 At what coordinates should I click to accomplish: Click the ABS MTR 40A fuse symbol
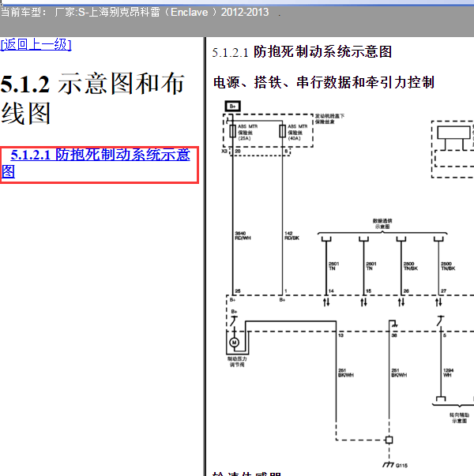(x=283, y=131)
